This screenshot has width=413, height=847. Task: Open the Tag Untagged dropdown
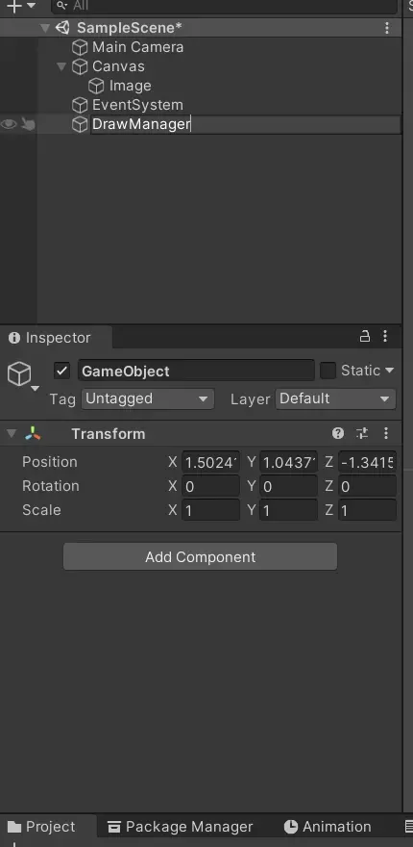148,399
